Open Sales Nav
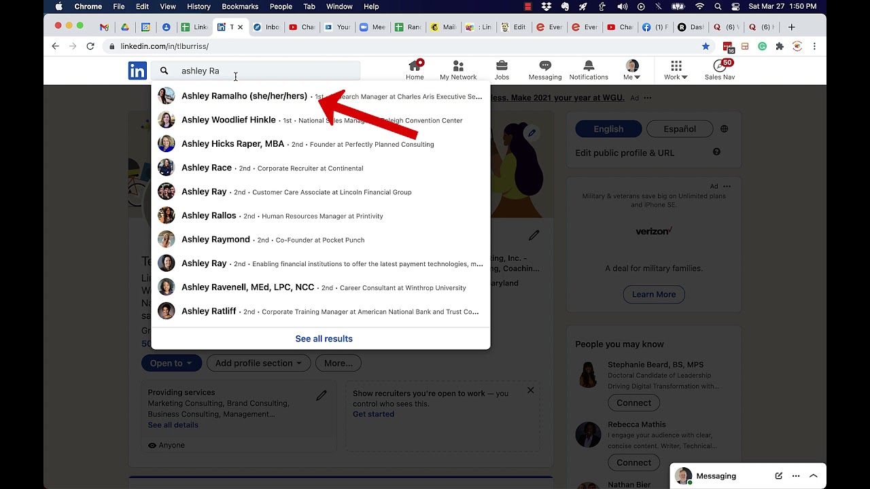The image size is (870, 489). click(720, 70)
